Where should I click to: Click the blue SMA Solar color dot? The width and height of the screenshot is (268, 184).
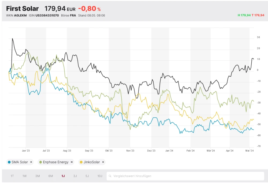(9, 162)
